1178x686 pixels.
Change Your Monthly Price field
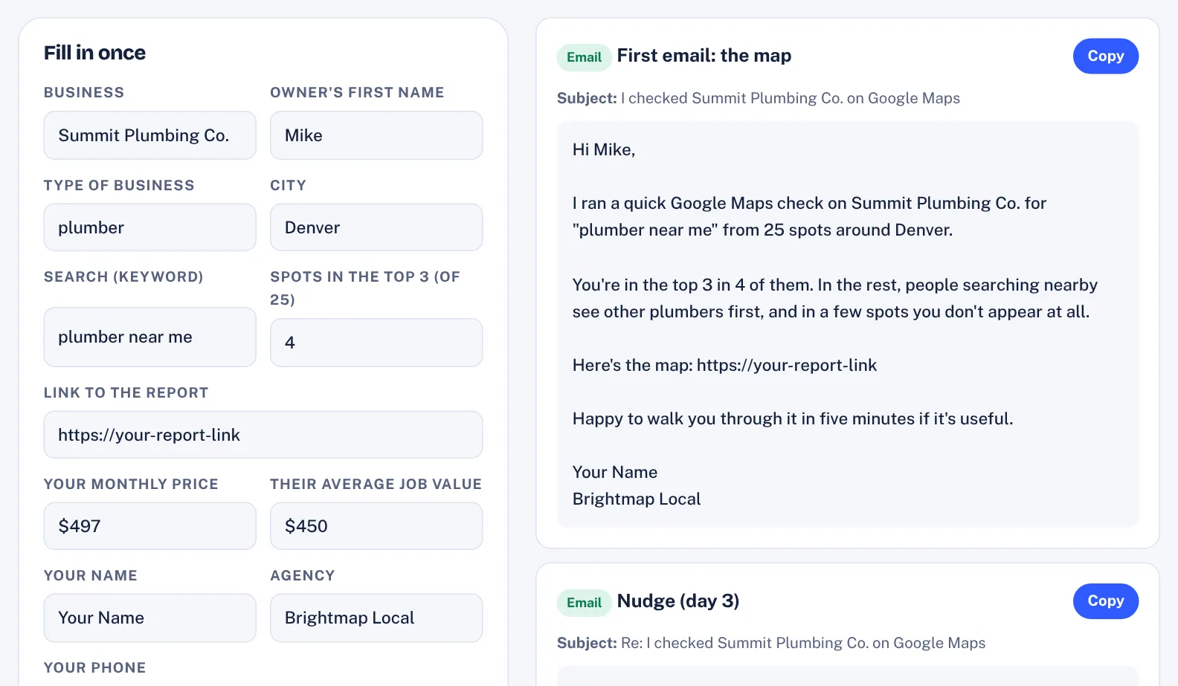[x=150, y=526]
